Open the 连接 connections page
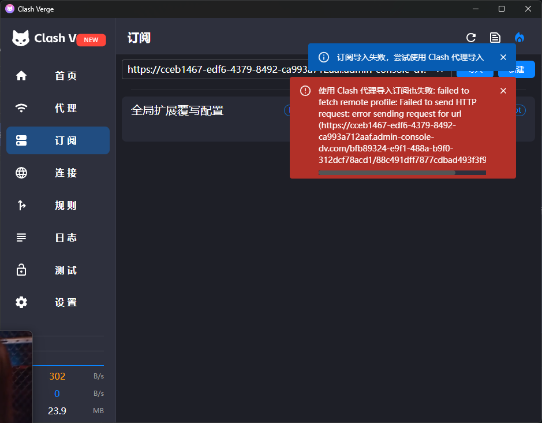The image size is (542, 423). 58,173
